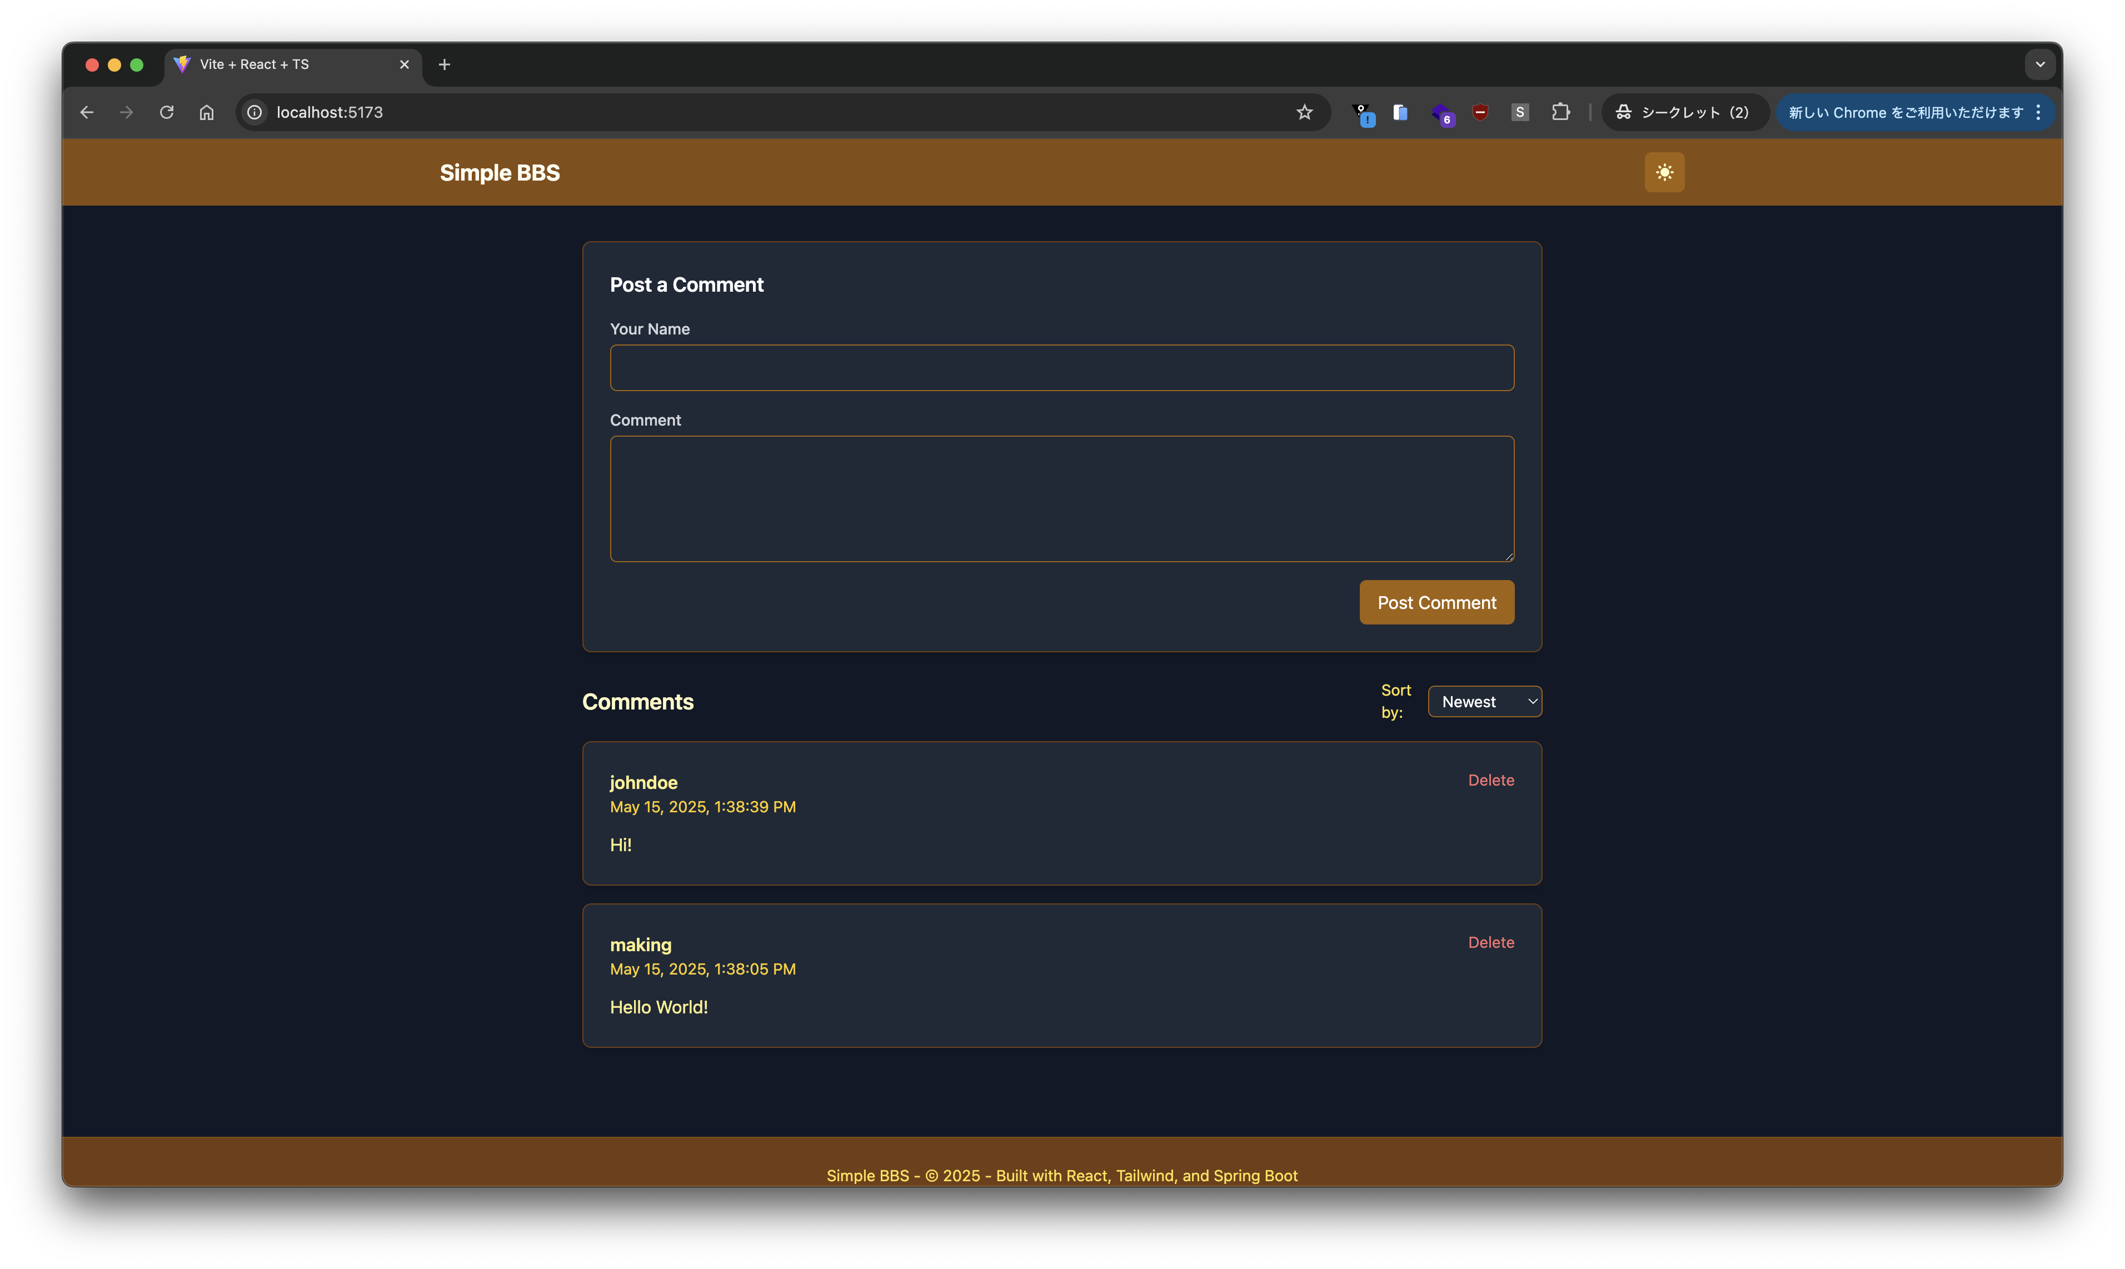
Task: Toggle light mode with the sun icon
Action: pyautogui.click(x=1663, y=173)
